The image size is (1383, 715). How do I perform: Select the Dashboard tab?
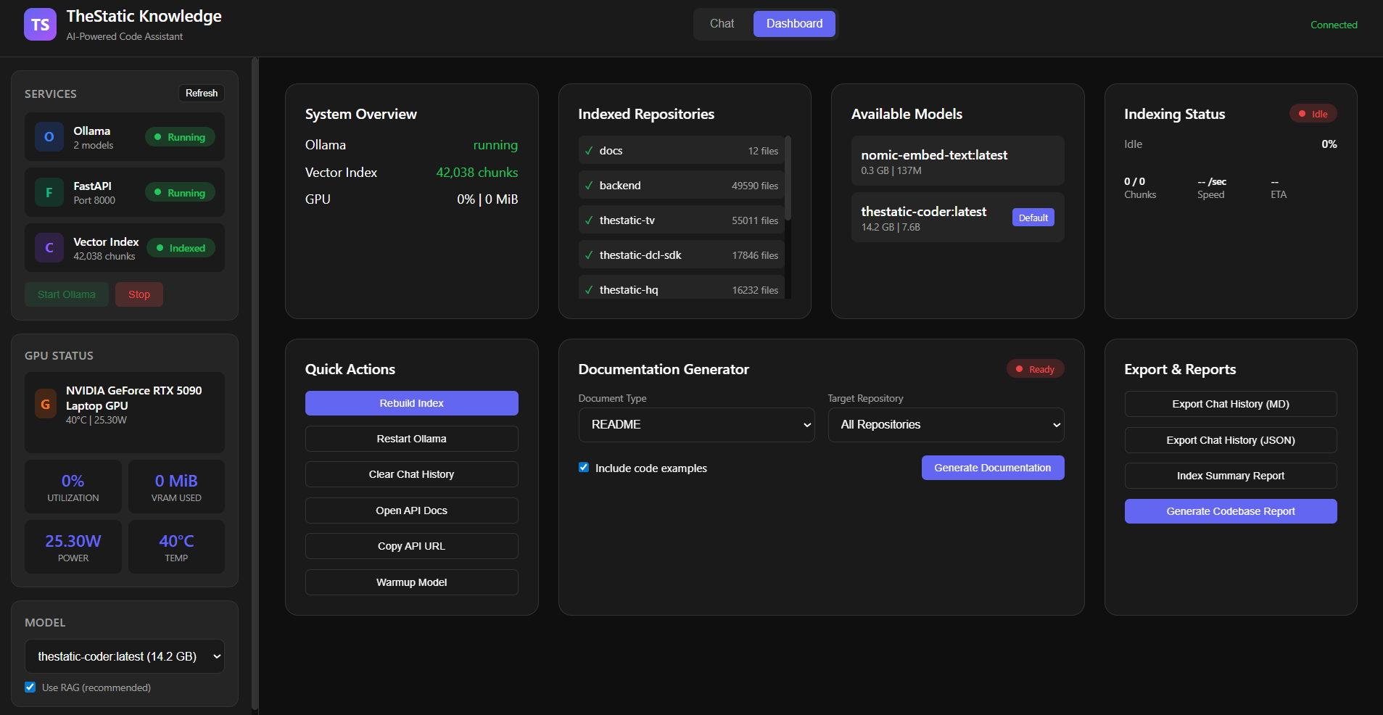pyautogui.click(x=794, y=24)
